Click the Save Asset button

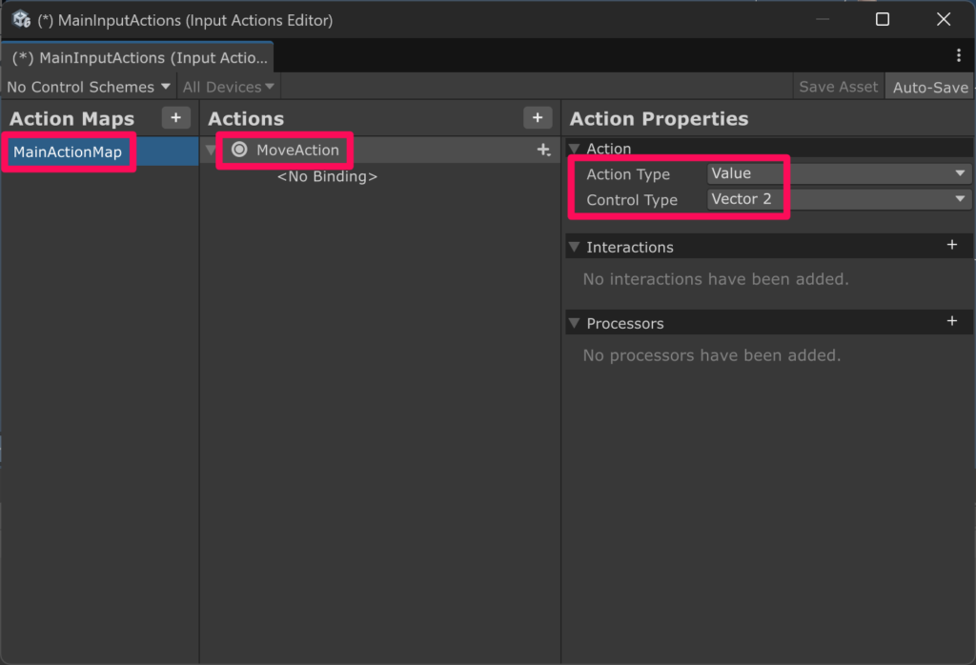click(x=838, y=87)
